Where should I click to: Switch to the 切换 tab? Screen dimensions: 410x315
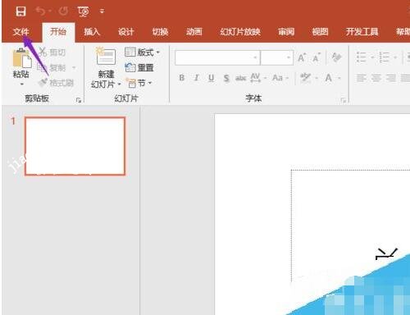point(160,32)
